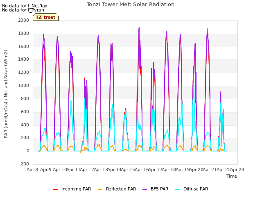Screen dimensions: 262x197
Task: Click the 'No data for f_Pyran' message
Action: click(23, 10)
